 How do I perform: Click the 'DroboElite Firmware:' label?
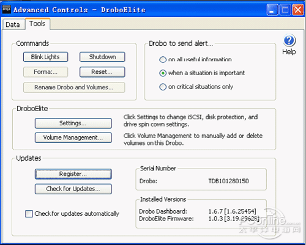pyautogui.click(x=166, y=219)
